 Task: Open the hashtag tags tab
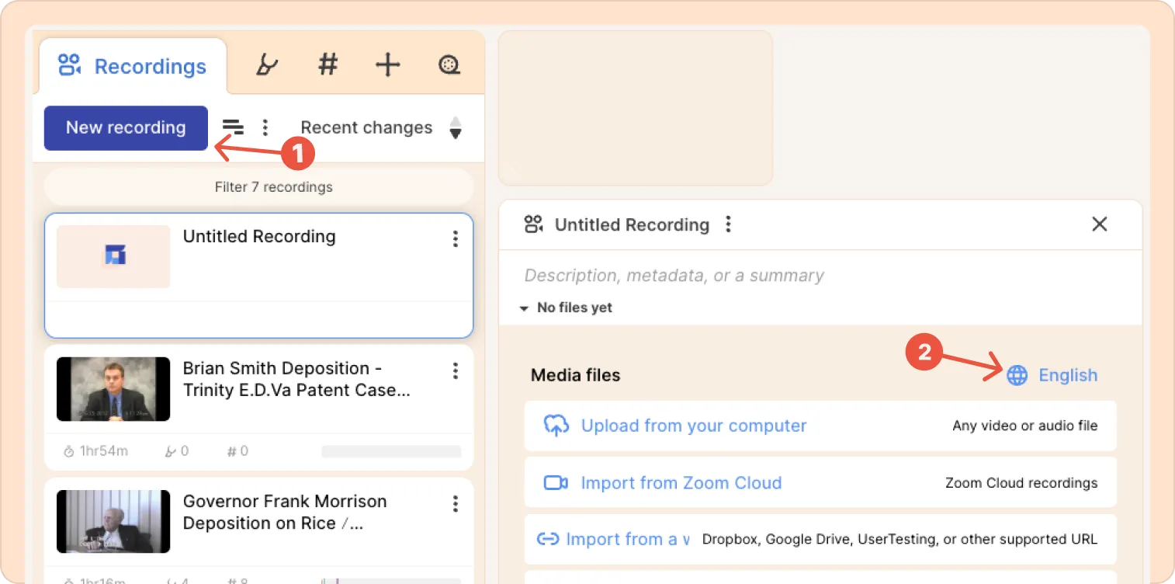pos(328,65)
